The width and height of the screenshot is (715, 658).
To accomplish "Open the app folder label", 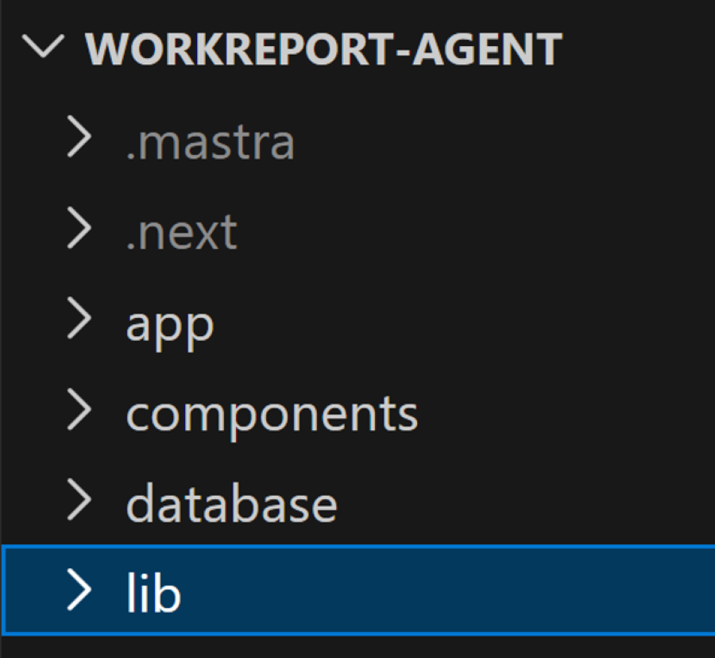I will (x=170, y=324).
